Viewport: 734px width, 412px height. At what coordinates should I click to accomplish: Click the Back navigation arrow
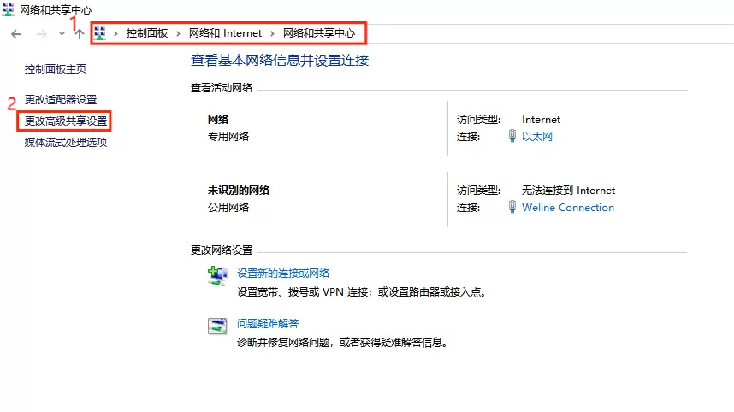tap(16, 33)
